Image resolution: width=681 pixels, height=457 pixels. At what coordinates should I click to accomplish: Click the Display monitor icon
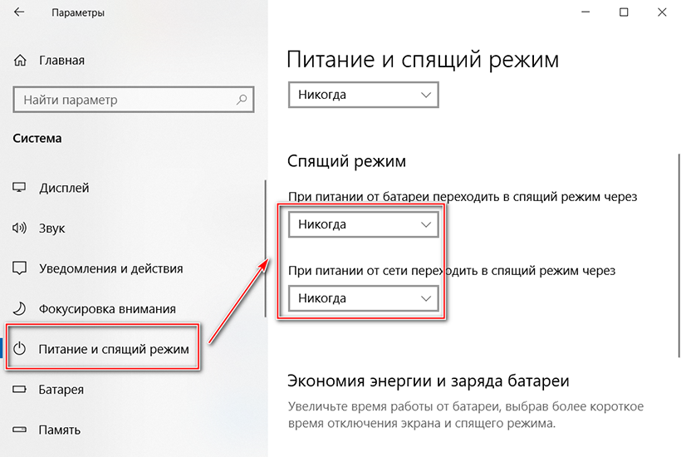tap(21, 188)
